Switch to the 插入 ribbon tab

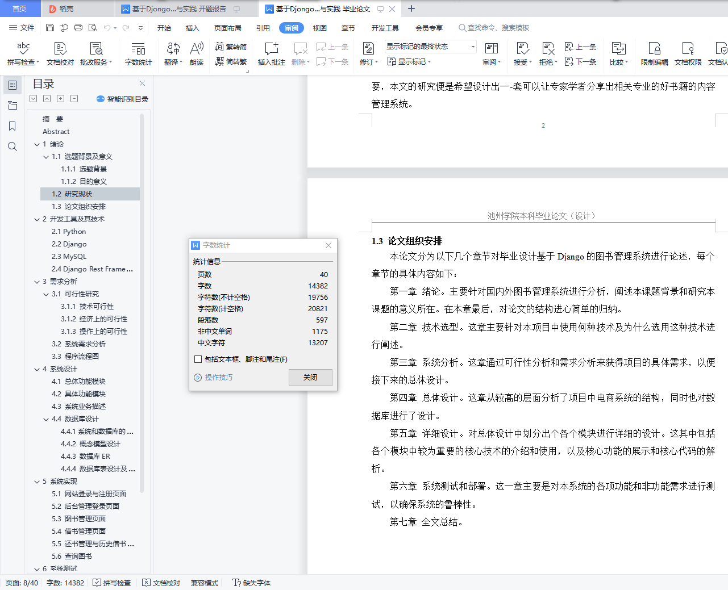[193, 28]
